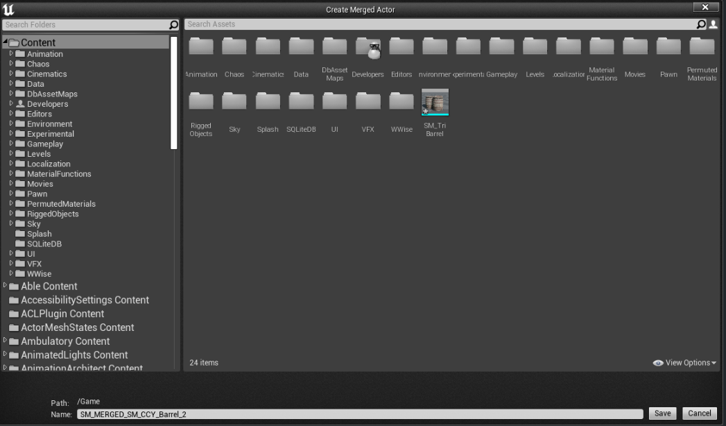Expand the Developers tree folder

pyautogui.click(x=11, y=103)
